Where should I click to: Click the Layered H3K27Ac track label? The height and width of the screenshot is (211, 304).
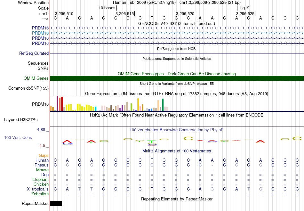click(21, 120)
